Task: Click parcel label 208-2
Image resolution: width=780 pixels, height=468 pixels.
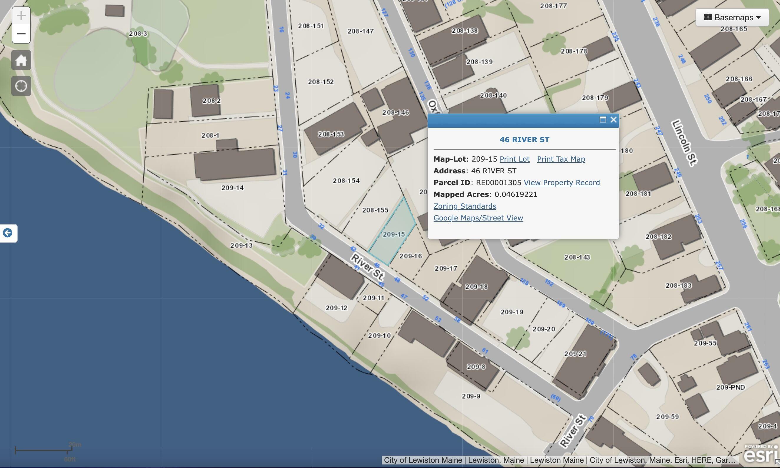Action: (x=211, y=101)
